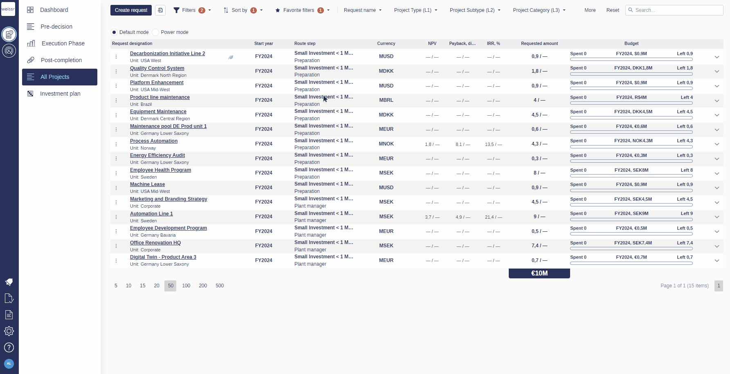Screen dimensions: 730x374
Task: Open the document list icon in left rail
Action: tap(9, 315)
